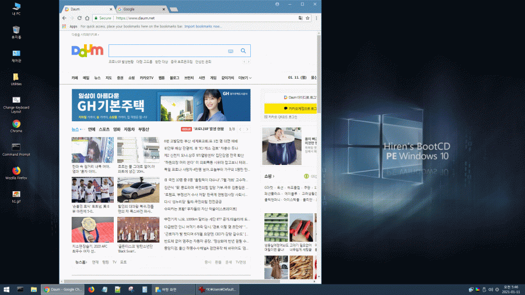Open Chrome's three-dot menu

pos(316,18)
